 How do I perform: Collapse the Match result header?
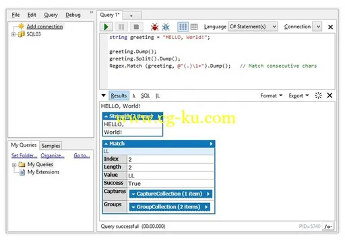coord(106,144)
